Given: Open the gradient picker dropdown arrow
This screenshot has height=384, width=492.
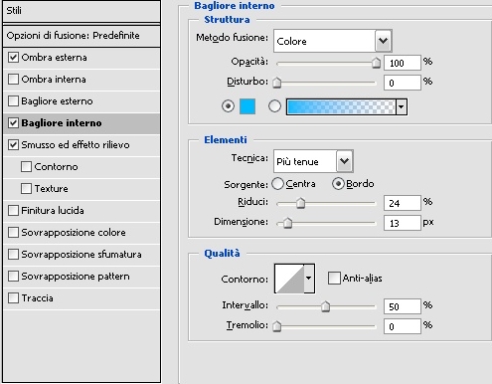Looking at the screenshot, I should pos(402,106).
